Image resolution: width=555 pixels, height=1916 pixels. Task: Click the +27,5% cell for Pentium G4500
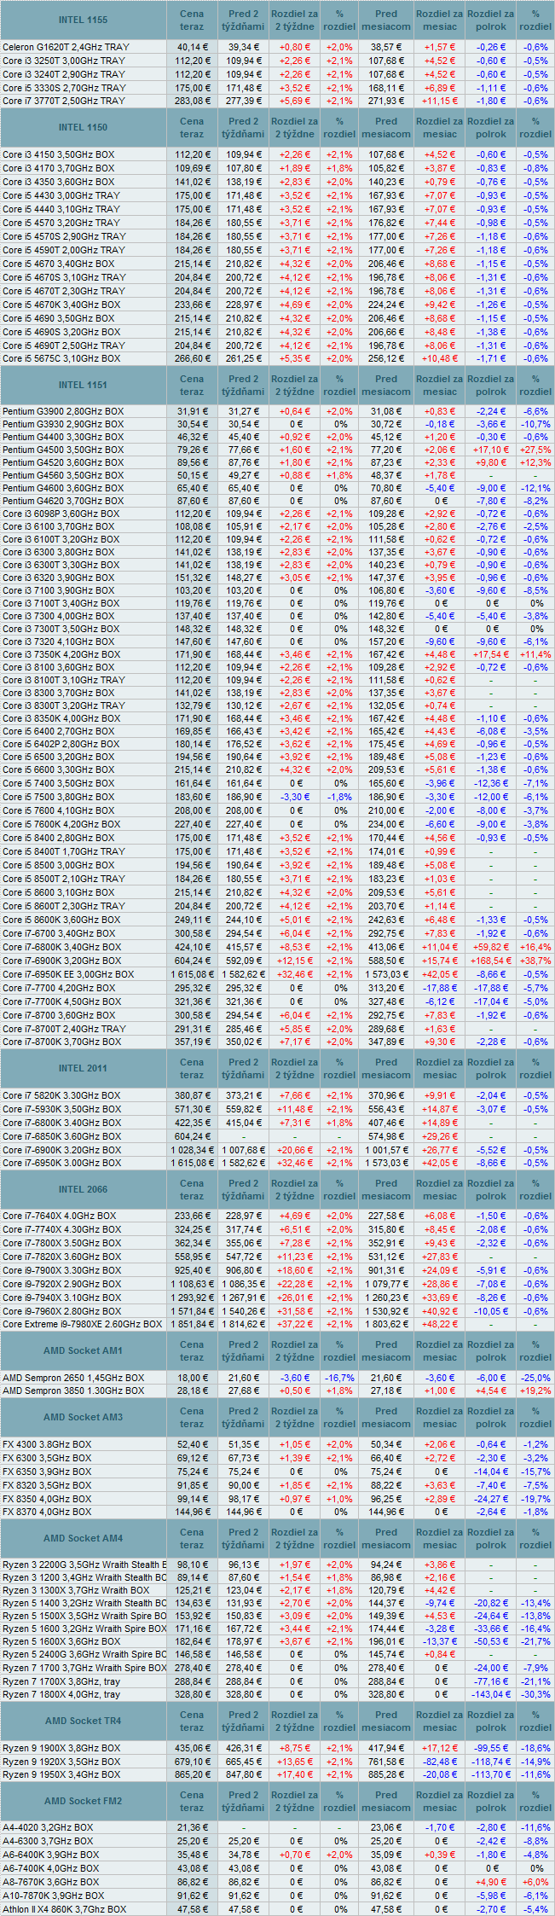click(x=535, y=450)
